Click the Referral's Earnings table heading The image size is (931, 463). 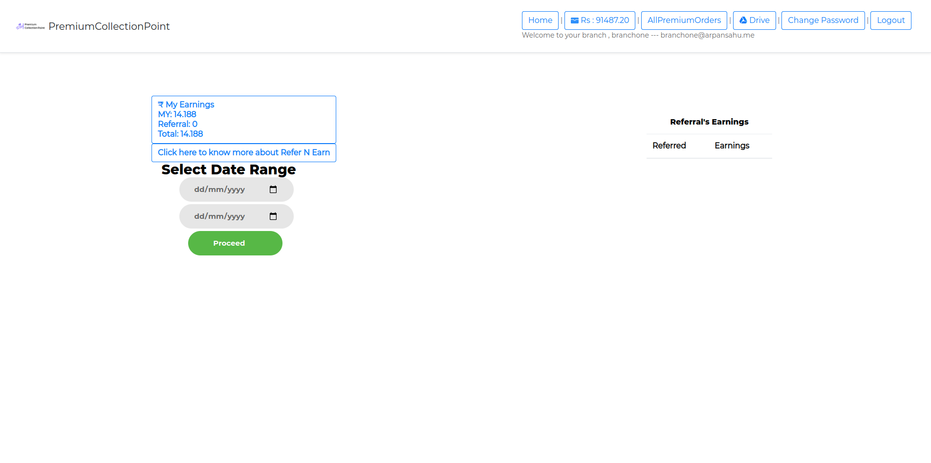709,122
